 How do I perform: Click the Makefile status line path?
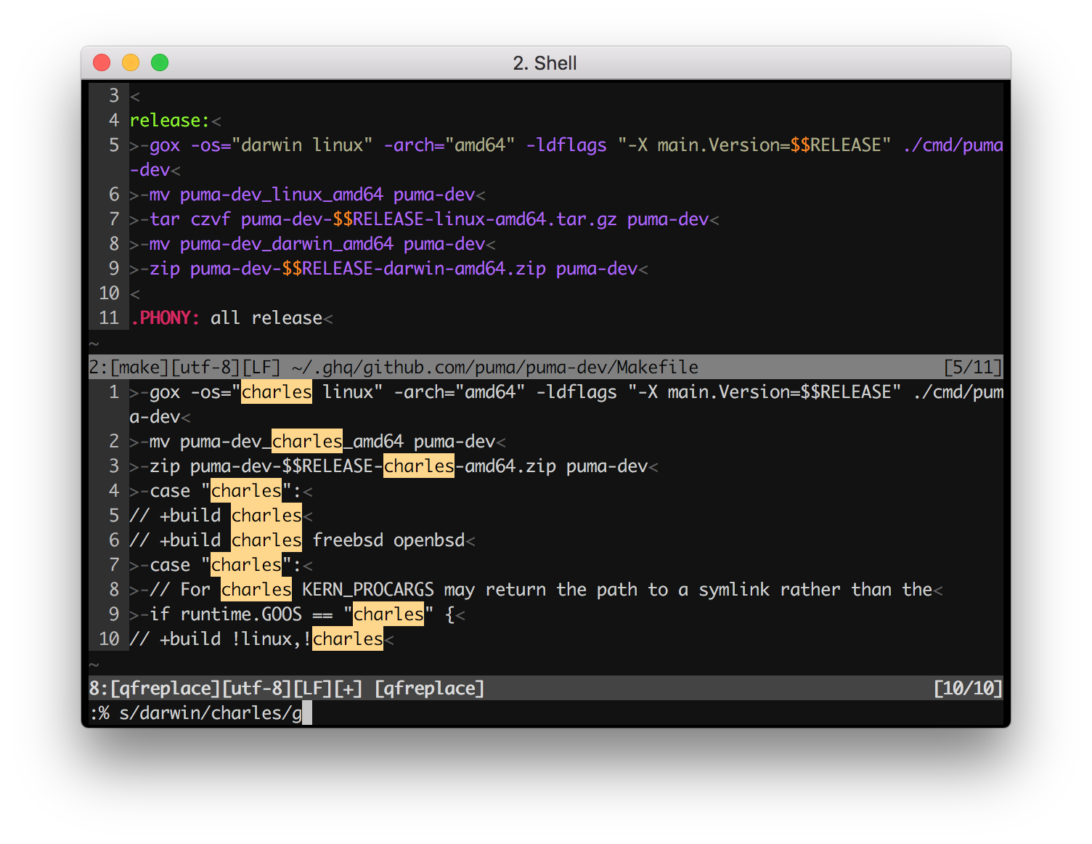coord(495,368)
